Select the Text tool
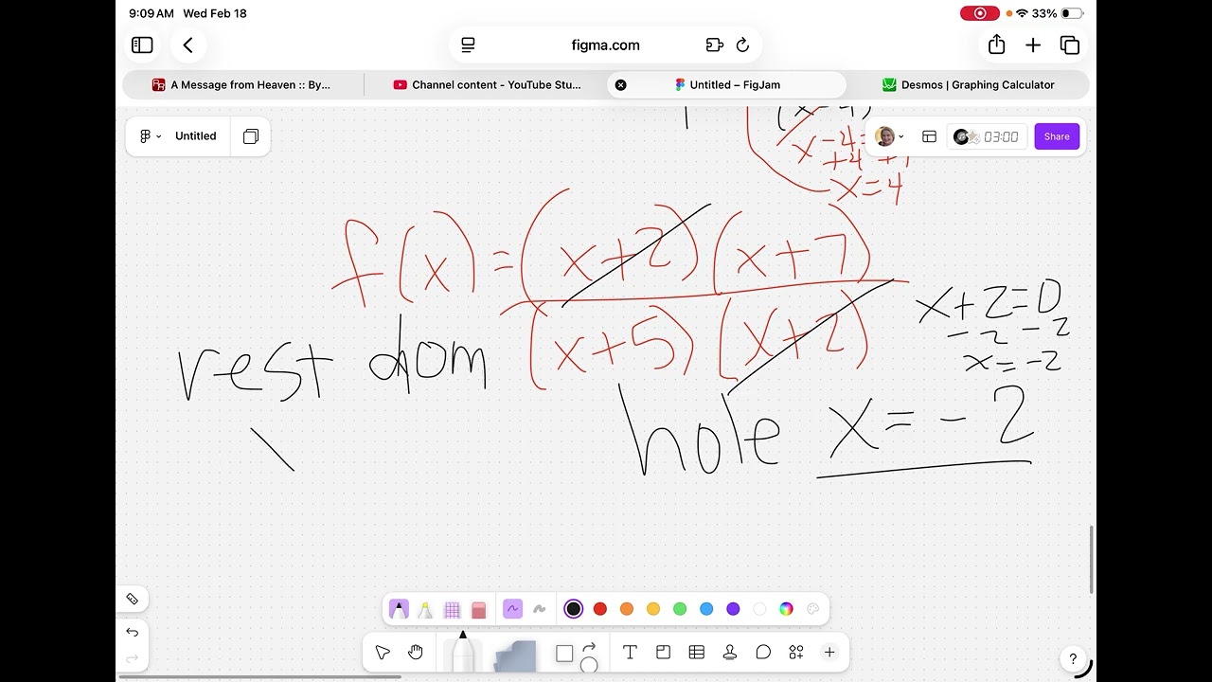 tap(630, 652)
